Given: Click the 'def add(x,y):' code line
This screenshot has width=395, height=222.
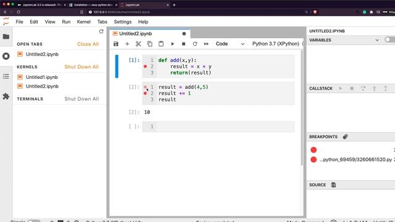Looking at the screenshot, I should tap(177, 60).
